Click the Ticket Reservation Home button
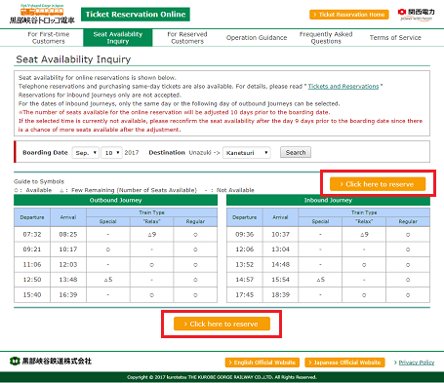The image size is (444, 383). [349, 15]
